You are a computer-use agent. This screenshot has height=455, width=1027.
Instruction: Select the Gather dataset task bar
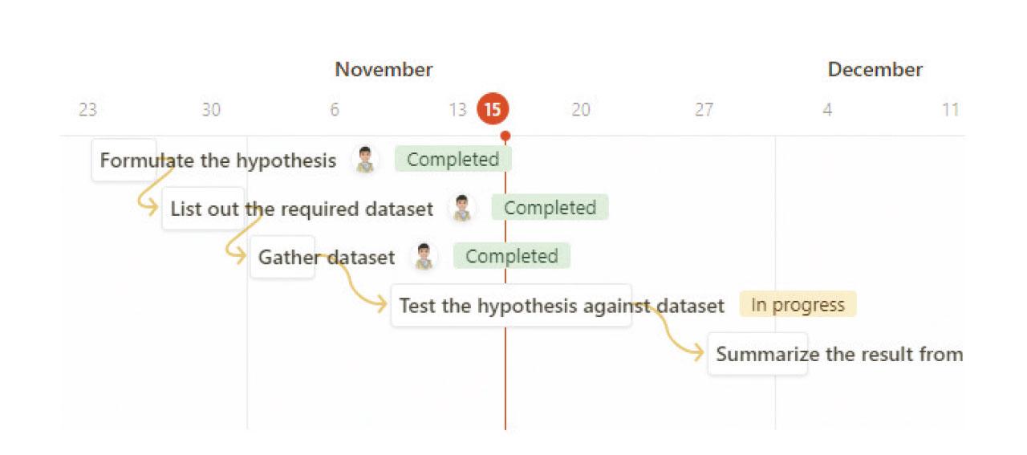tap(282, 258)
